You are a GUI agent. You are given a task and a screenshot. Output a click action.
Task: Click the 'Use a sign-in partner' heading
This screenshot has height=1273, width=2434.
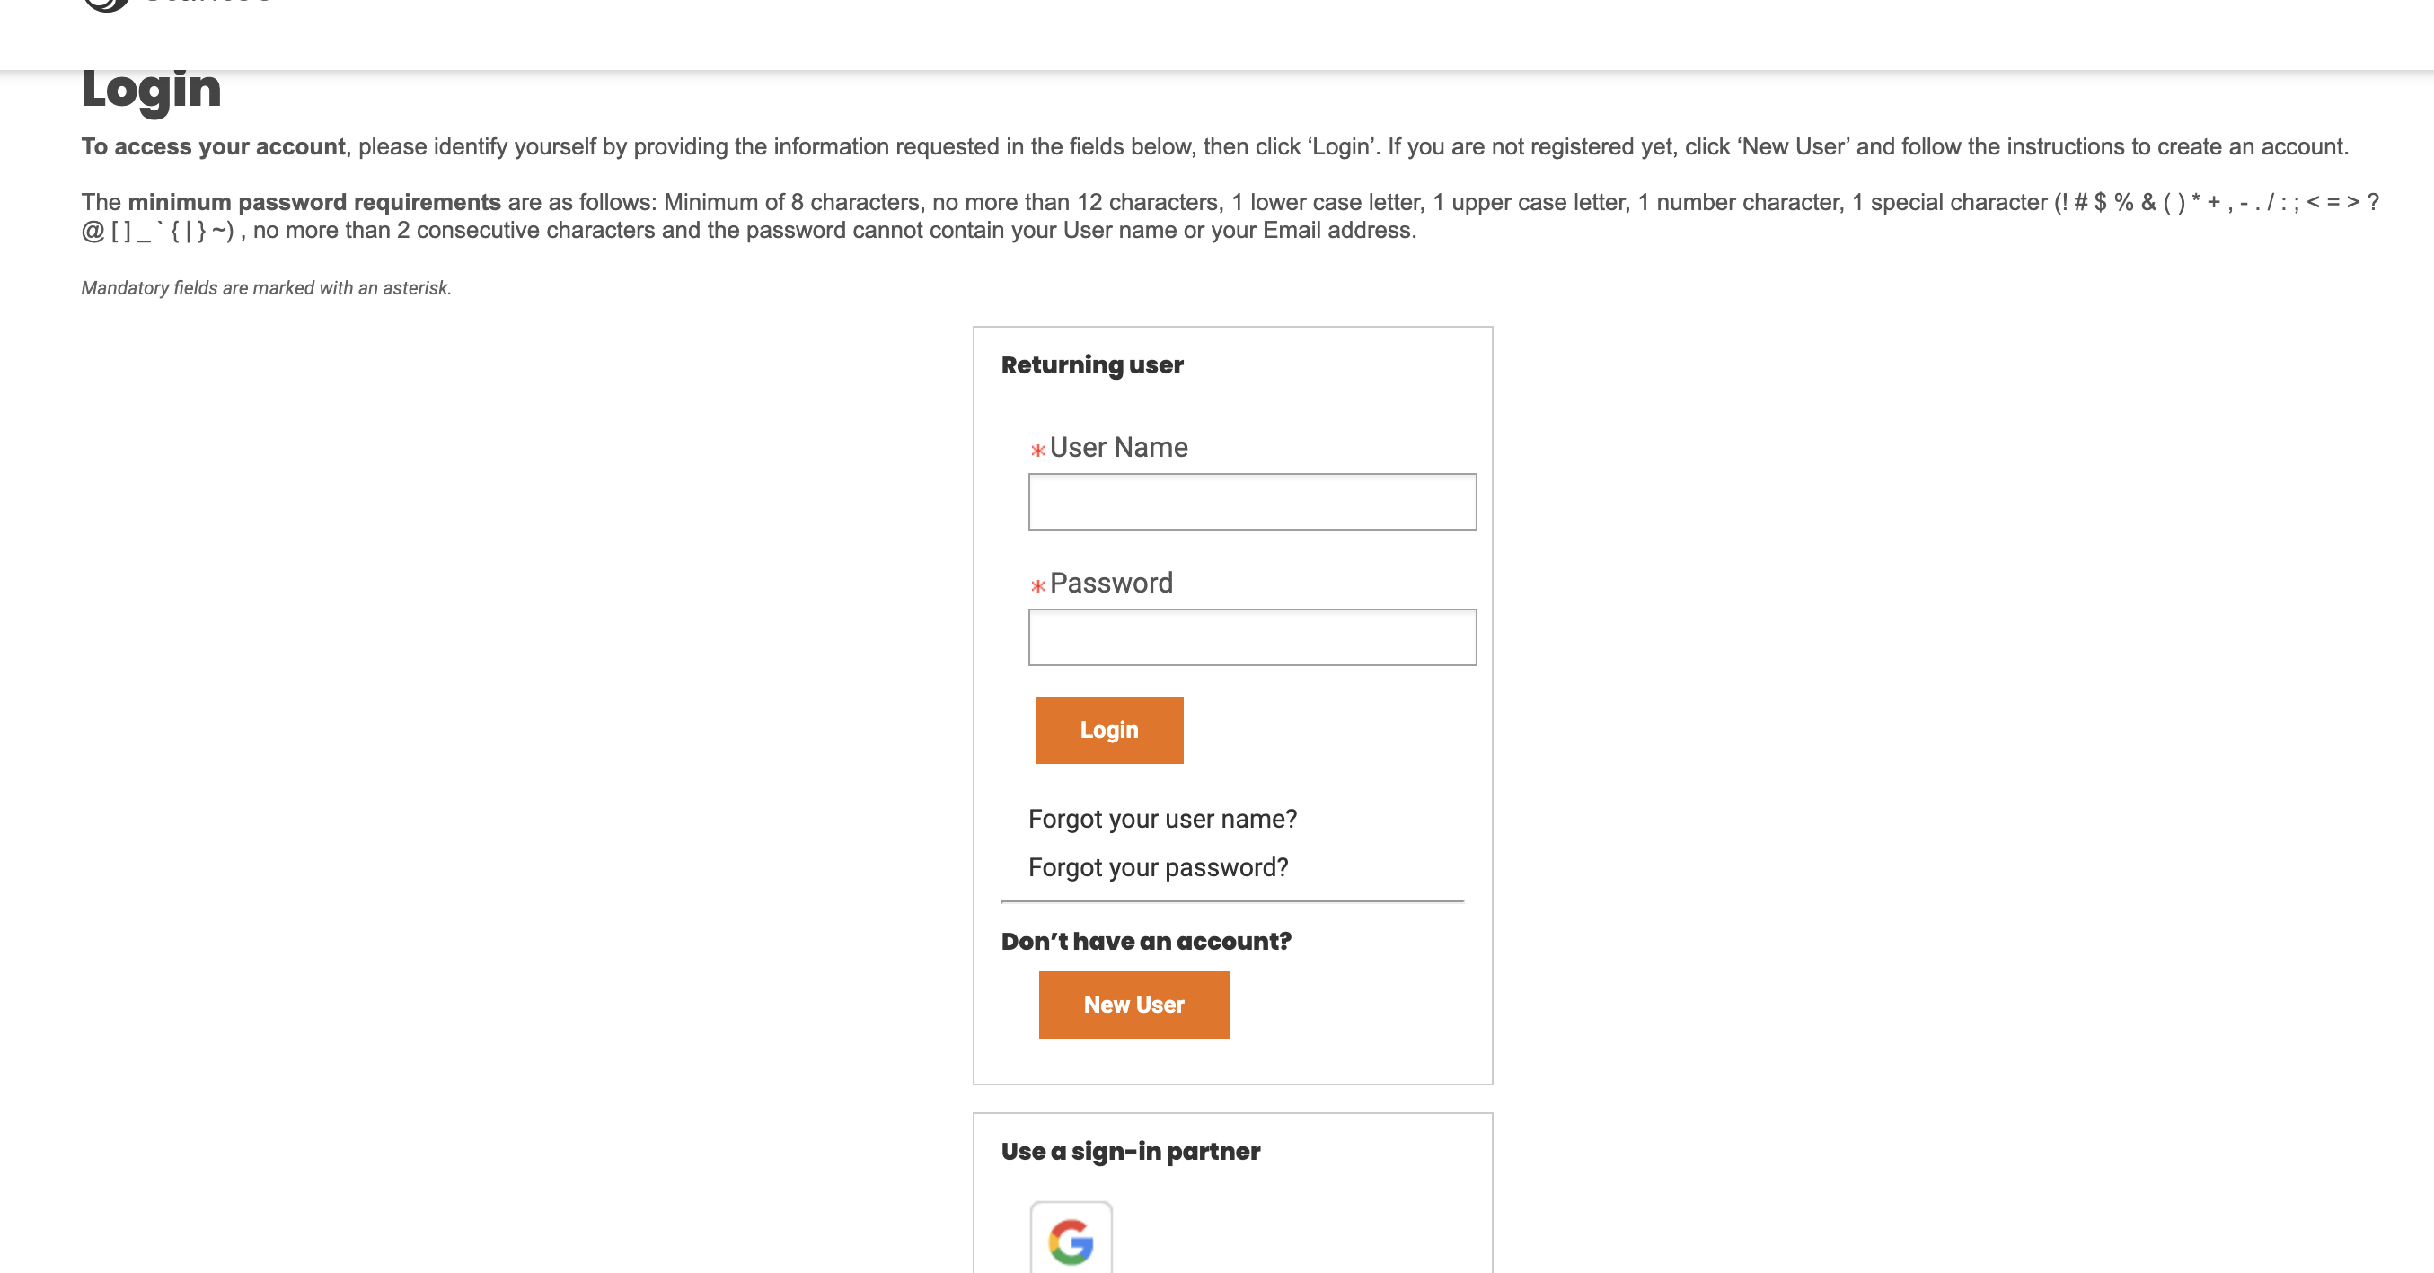[1130, 1152]
